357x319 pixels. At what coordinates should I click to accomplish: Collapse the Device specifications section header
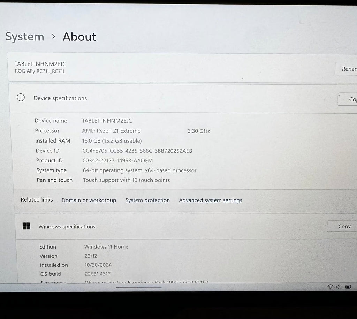click(174, 98)
